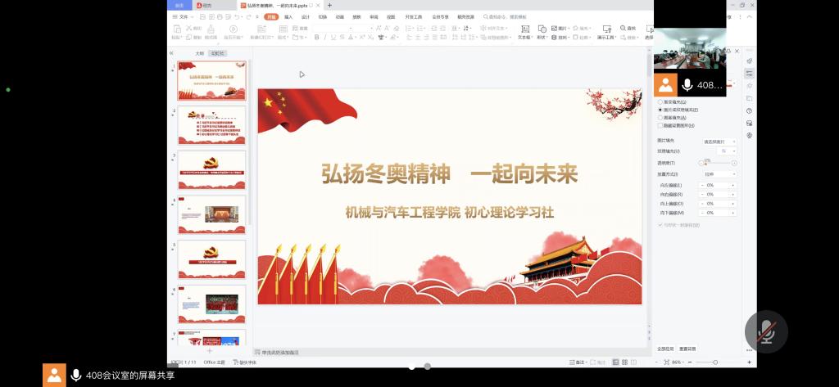Open the 插入 (Insert) ribbon tab
The height and width of the screenshot is (387, 839).
(288, 16)
